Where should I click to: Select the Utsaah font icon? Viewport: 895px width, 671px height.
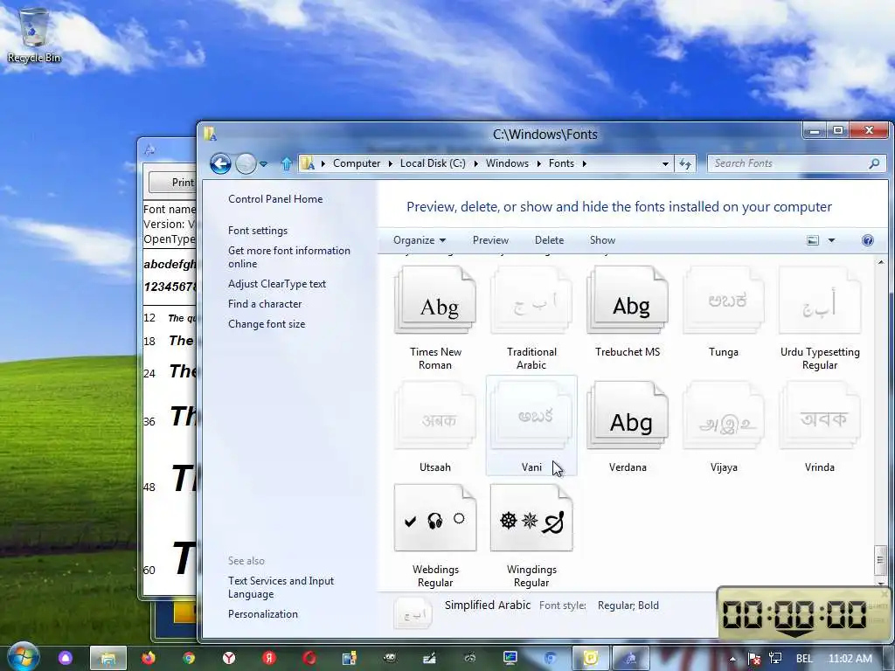435,416
